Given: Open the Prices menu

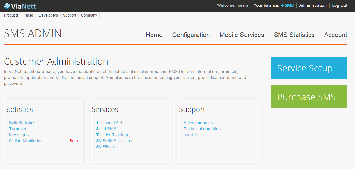Looking at the screenshot, I should tap(29, 15).
